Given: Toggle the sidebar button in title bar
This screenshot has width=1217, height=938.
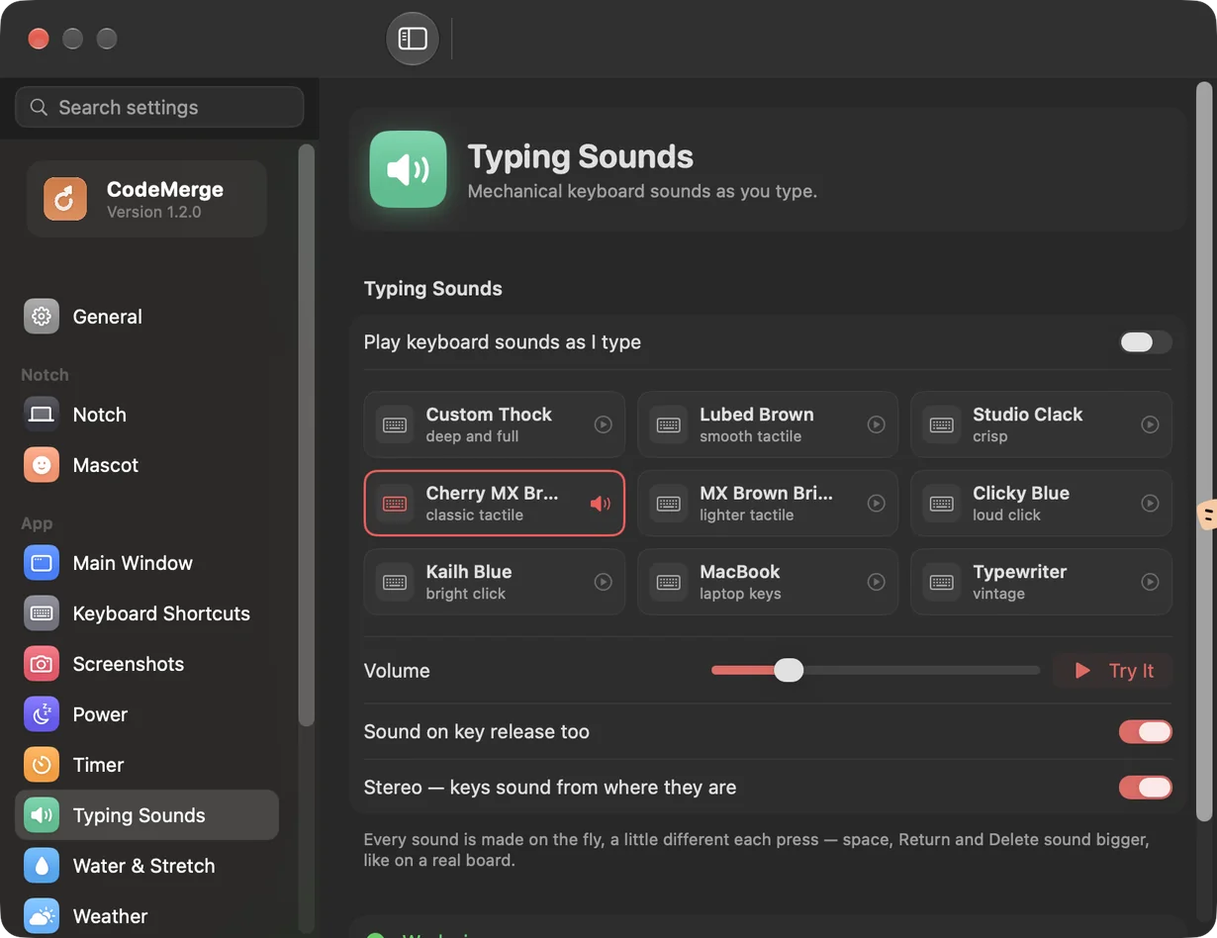Looking at the screenshot, I should point(413,39).
